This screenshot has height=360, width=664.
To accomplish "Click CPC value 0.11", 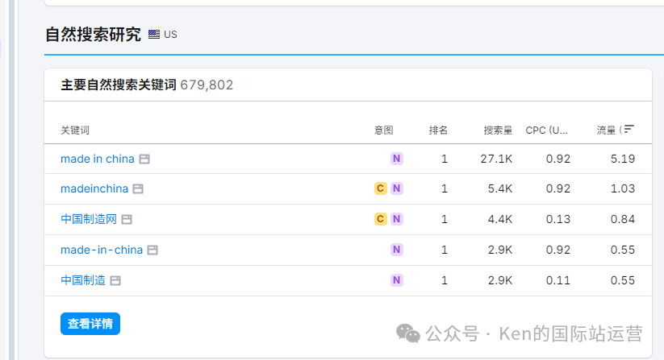I will pos(558,280).
